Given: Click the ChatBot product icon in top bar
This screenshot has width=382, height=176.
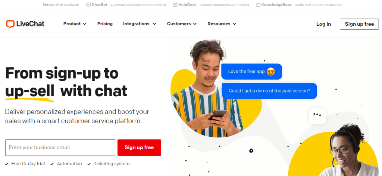Looking at the screenshot, I should 88,5.
